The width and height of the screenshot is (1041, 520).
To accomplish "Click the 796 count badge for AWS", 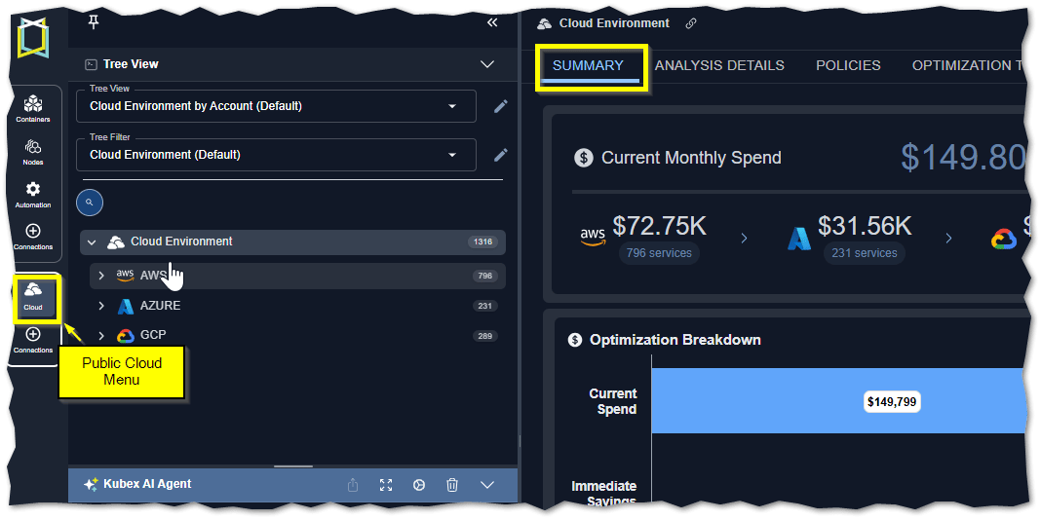I will pyautogui.click(x=485, y=276).
